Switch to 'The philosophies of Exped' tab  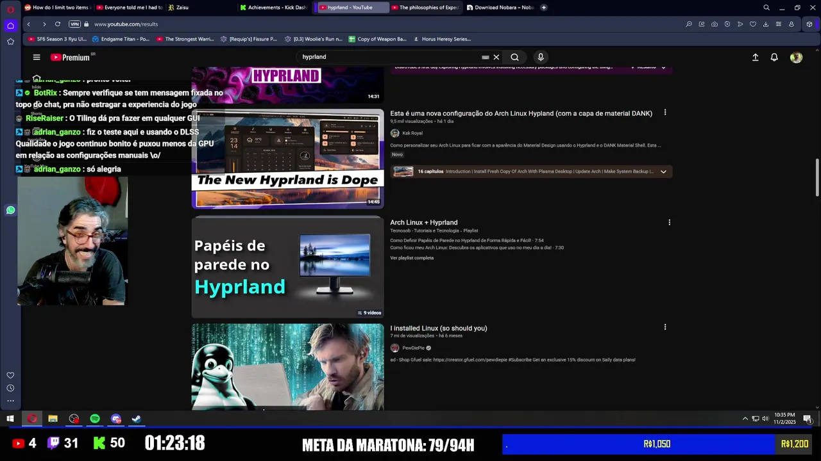click(425, 8)
